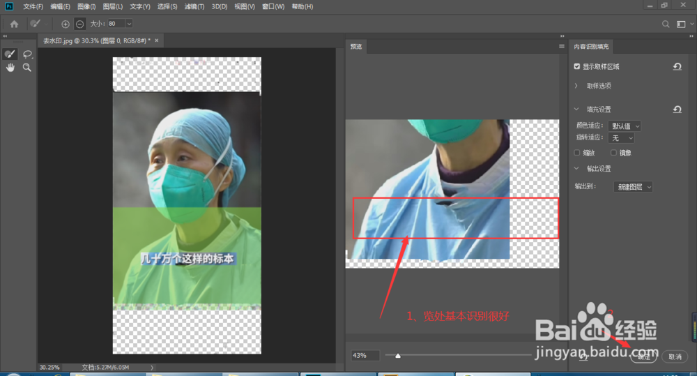Enable the 镜像 checkbox

click(x=613, y=153)
